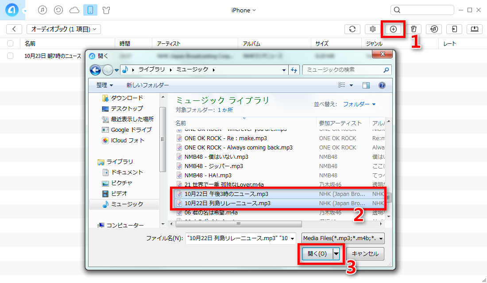487x283 pixels.
Task: Open the iPhone device dropdown
Action: [x=243, y=10]
